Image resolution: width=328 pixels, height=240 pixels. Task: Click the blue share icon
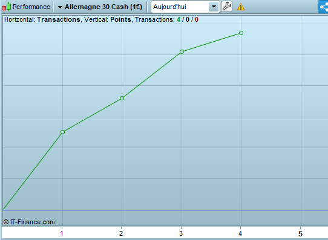click(323, 7)
